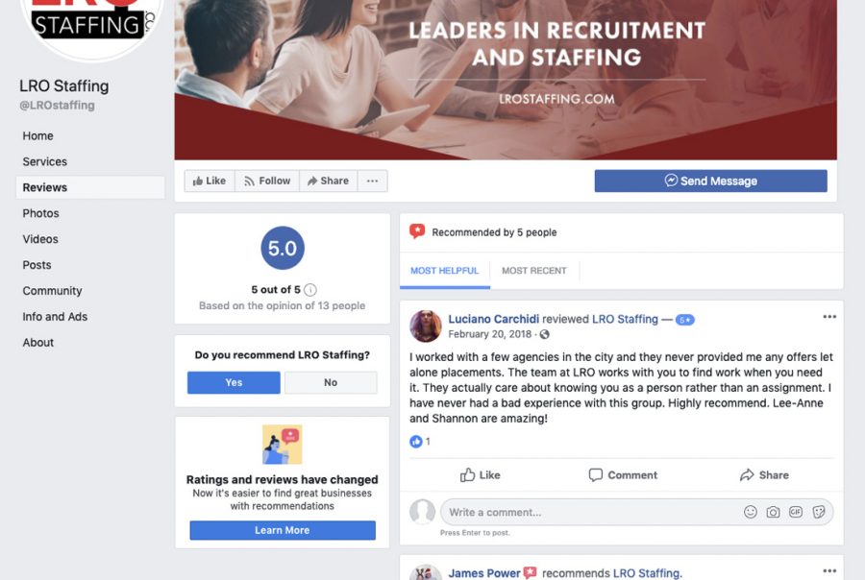Click the Send Message button
The image size is (865, 580).
(x=710, y=181)
